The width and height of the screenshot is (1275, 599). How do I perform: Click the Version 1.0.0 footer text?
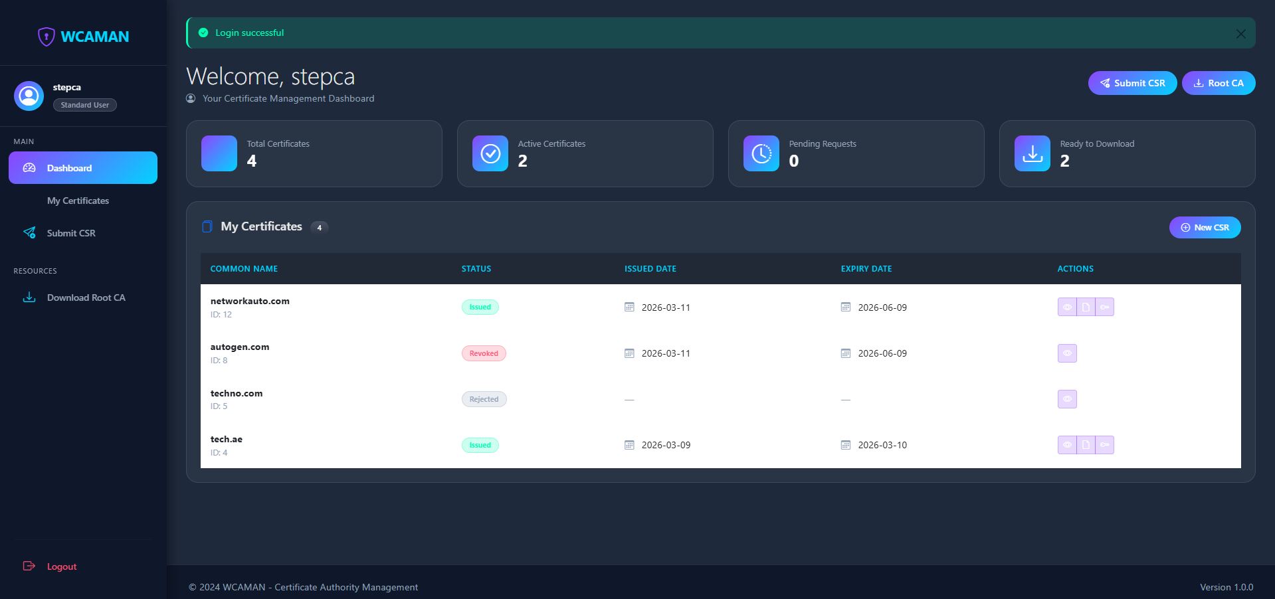[1226, 587]
